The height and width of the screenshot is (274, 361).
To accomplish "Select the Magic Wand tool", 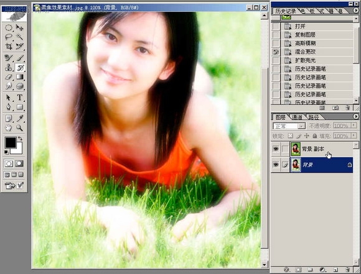I will coord(19,37).
